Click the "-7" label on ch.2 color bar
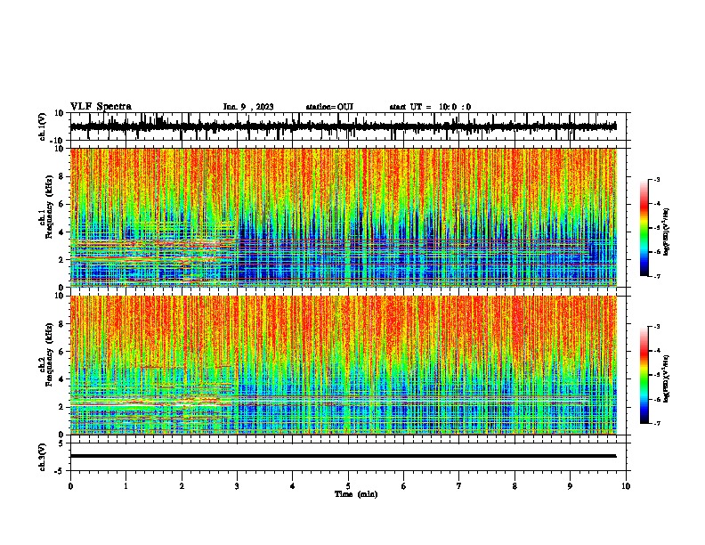705x545 pixels. click(x=657, y=423)
